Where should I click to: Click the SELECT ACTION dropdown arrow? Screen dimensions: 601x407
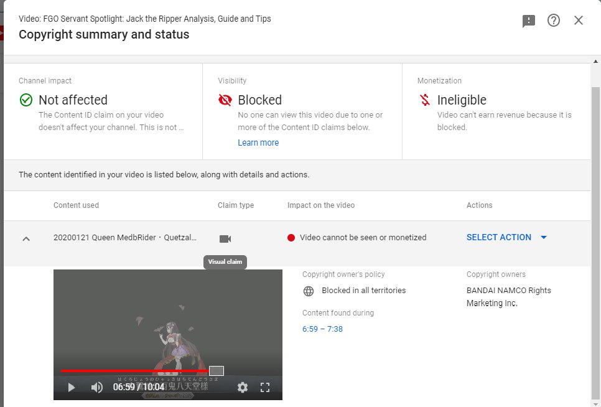(x=544, y=237)
